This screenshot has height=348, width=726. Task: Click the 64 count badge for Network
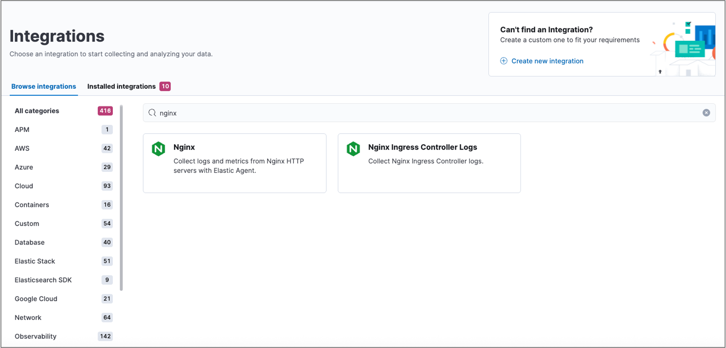tap(107, 317)
